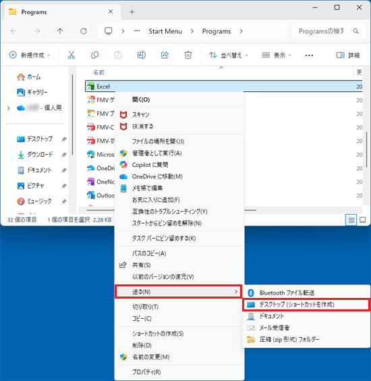
Task: Show hidden breadcrumb path ellipsis
Action: coord(137,31)
